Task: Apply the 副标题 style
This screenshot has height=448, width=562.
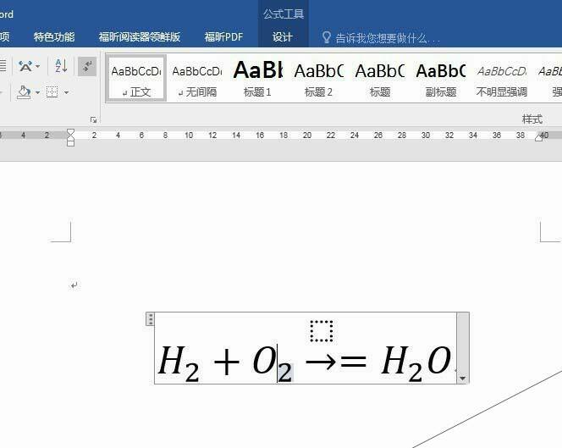Action: point(440,78)
